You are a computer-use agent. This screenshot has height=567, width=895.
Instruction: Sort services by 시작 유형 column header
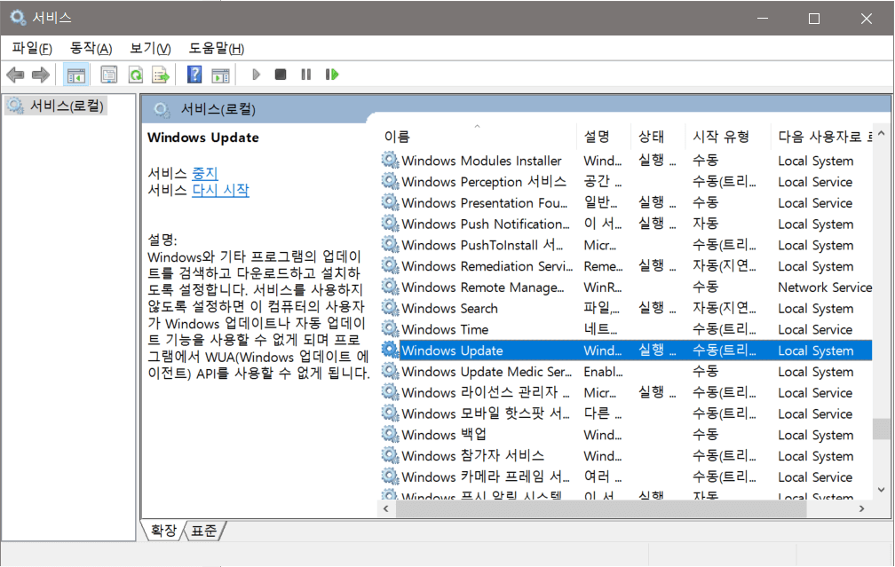(x=720, y=137)
